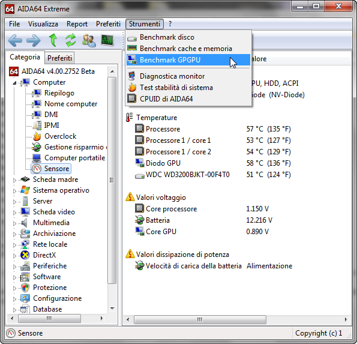Collapse the Computer tree node
This screenshot has width=357, height=344.
point(14,83)
